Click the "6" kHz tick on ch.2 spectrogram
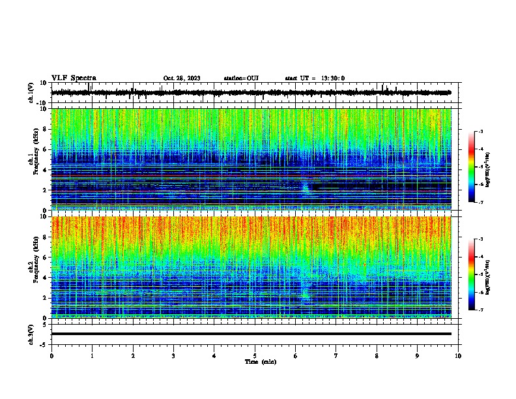516x399 pixels. coord(45,258)
